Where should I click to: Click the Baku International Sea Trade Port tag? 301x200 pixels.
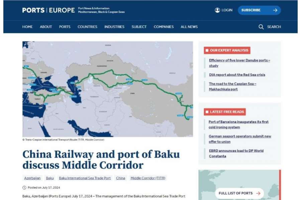click(x=85, y=178)
